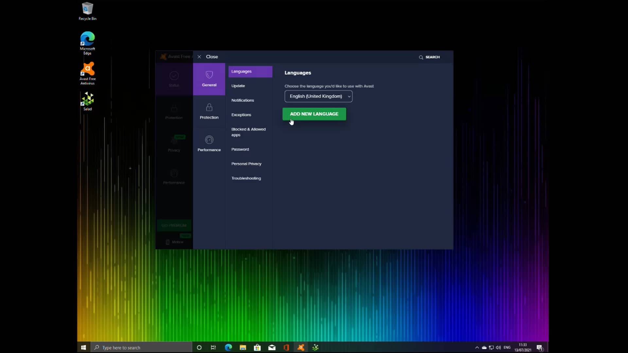
Task: Open the Performance gauge section
Action: [209, 143]
